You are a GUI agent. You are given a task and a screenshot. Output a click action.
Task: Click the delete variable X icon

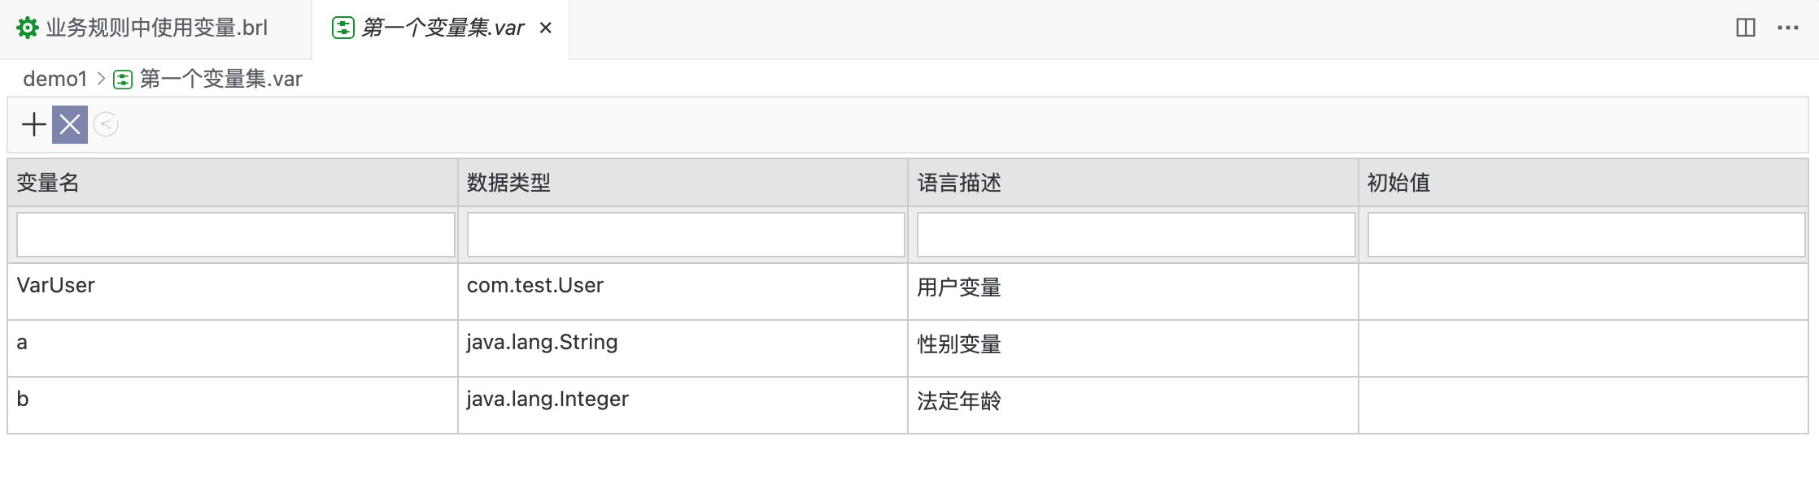click(70, 124)
